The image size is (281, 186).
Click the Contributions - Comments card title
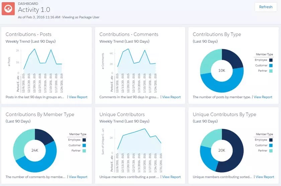coord(129,34)
